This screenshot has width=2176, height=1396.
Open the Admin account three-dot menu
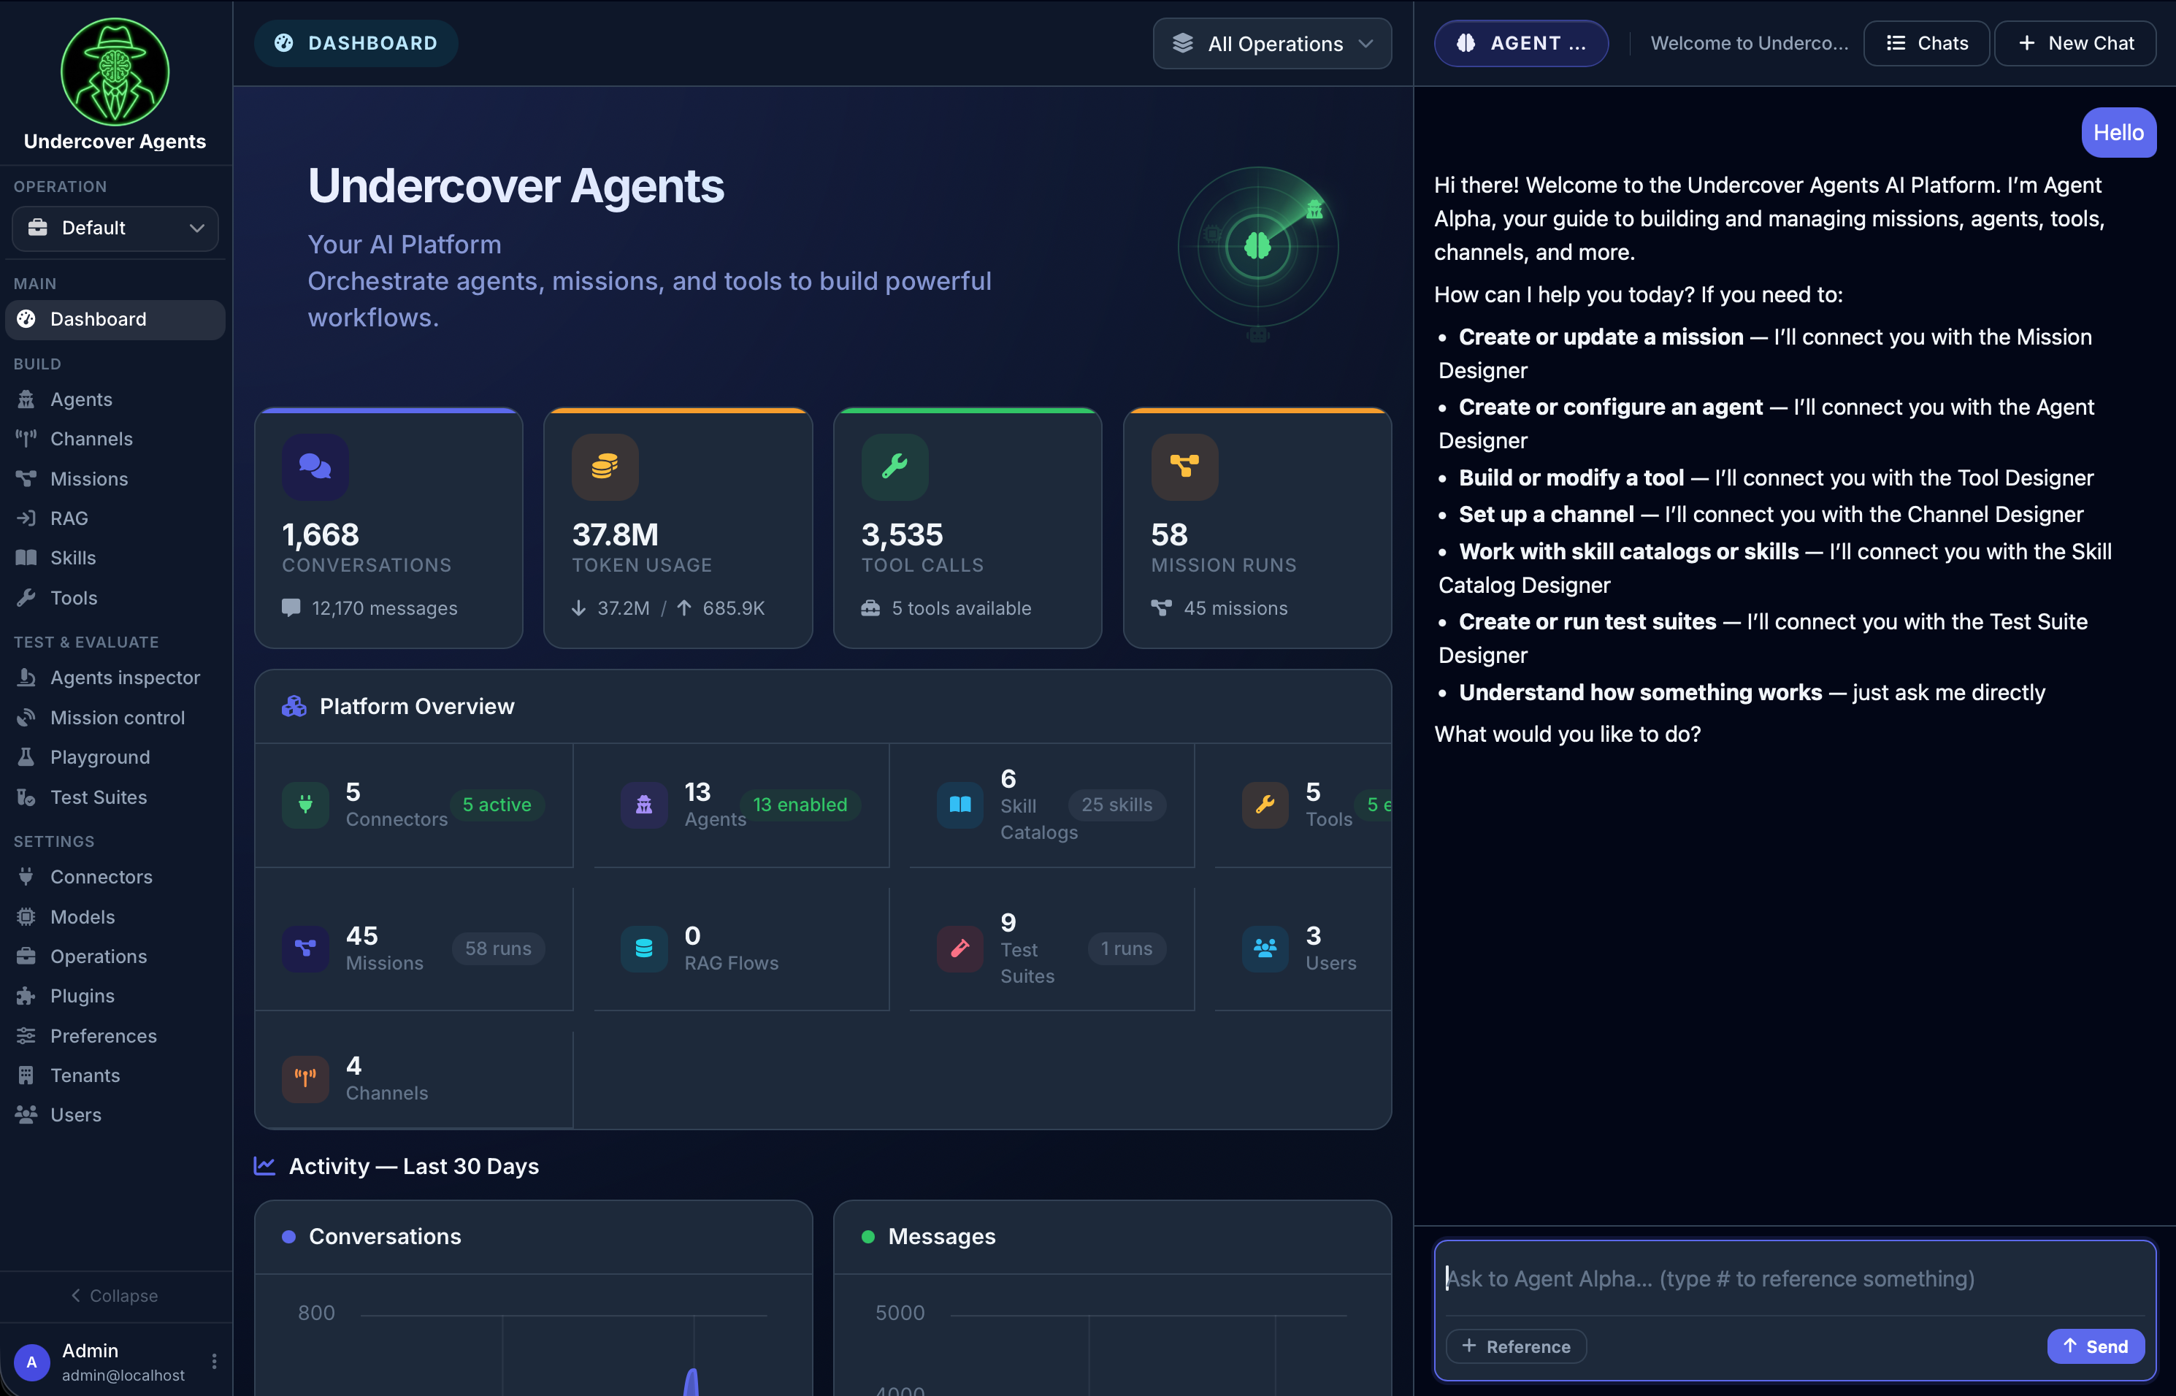coord(214,1362)
